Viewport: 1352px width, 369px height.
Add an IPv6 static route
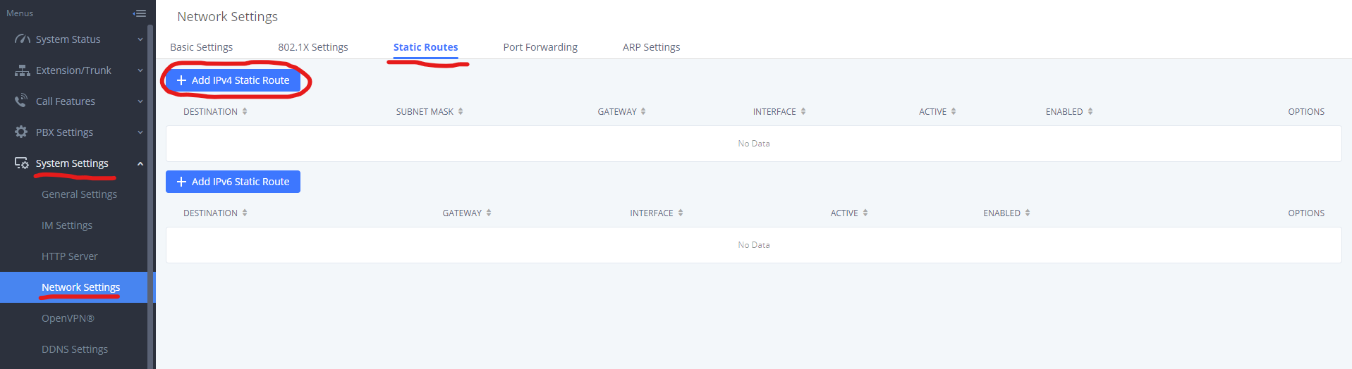click(x=233, y=182)
